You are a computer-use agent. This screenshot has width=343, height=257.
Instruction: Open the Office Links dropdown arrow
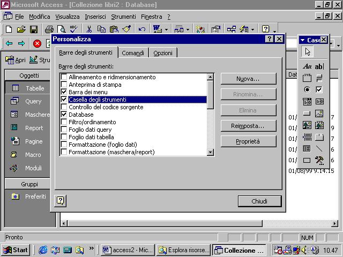(x=166, y=29)
